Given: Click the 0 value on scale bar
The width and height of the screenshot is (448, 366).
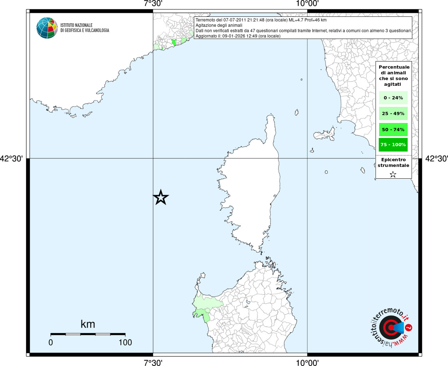Looking at the screenshot, I should 51,342.
